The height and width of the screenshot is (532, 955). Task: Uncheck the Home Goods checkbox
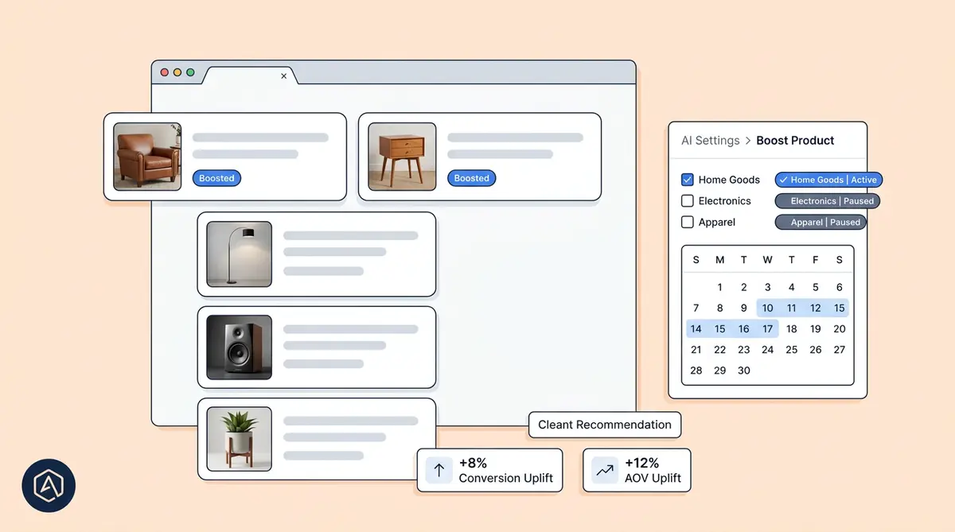tap(687, 179)
